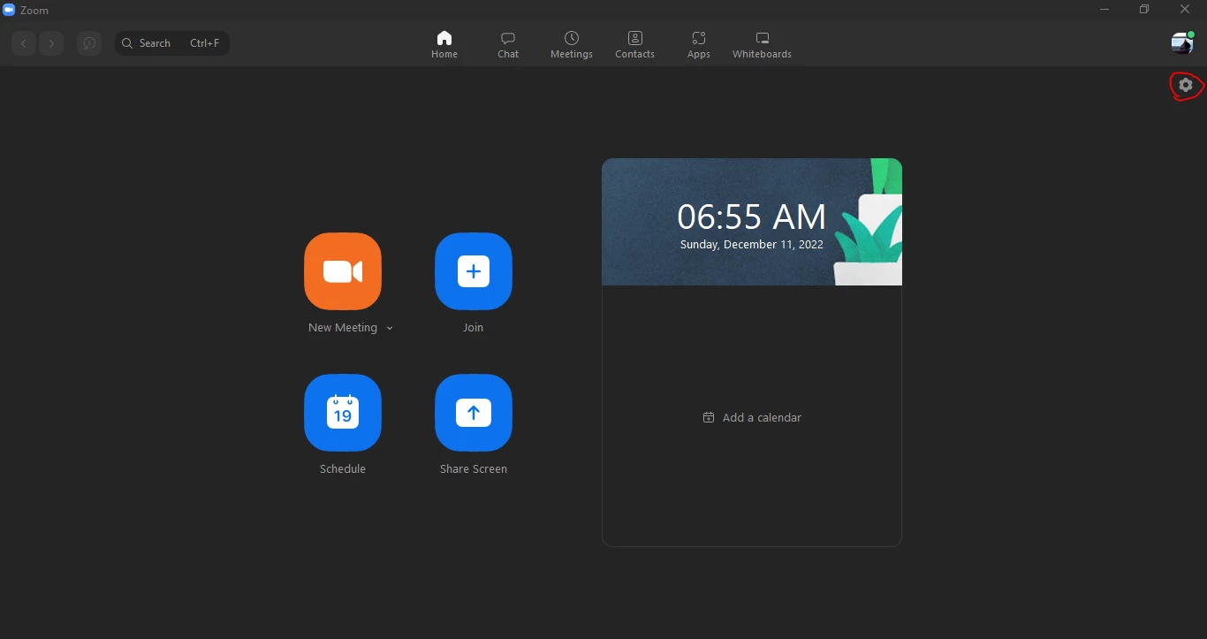Click the 06:55 AM clock text

click(x=752, y=217)
